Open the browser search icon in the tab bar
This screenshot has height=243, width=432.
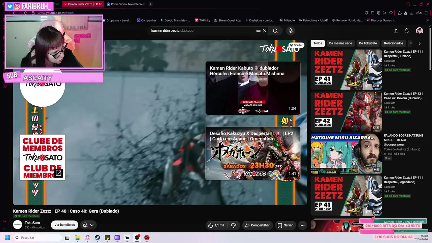click(408, 4)
